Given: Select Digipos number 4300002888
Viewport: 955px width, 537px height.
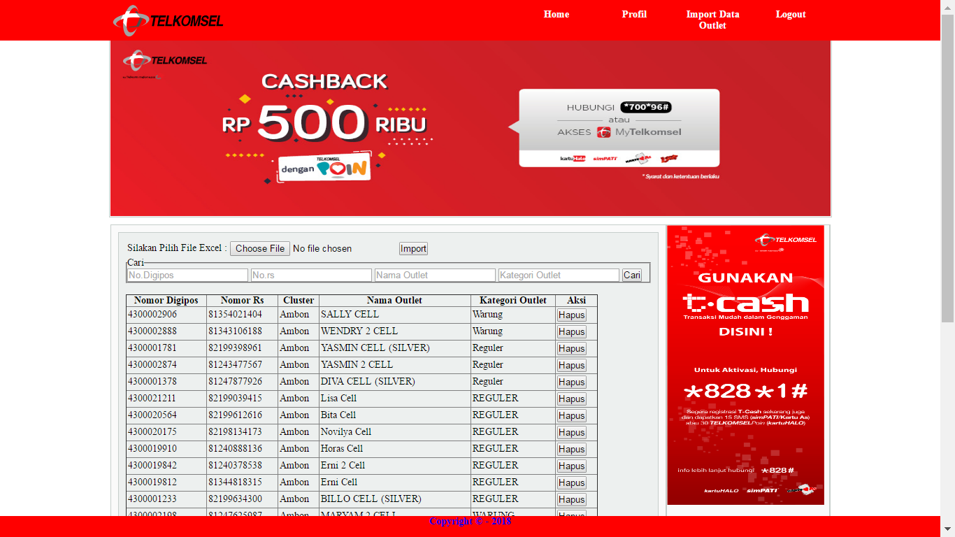Looking at the screenshot, I should (x=152, y=331).
